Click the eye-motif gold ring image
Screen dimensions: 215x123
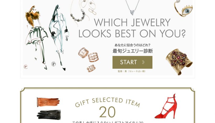click(183, 9)
